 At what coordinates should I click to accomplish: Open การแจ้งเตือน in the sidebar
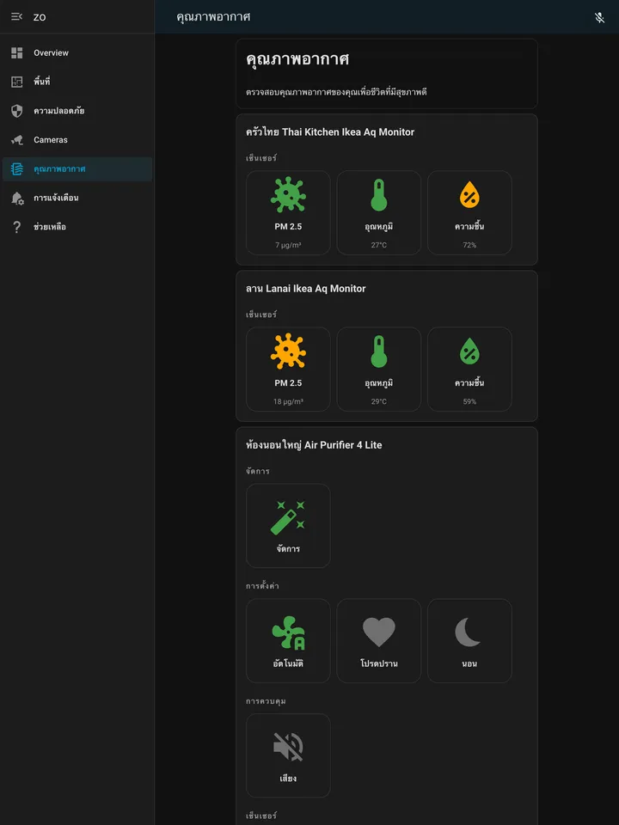coord(77,198)
